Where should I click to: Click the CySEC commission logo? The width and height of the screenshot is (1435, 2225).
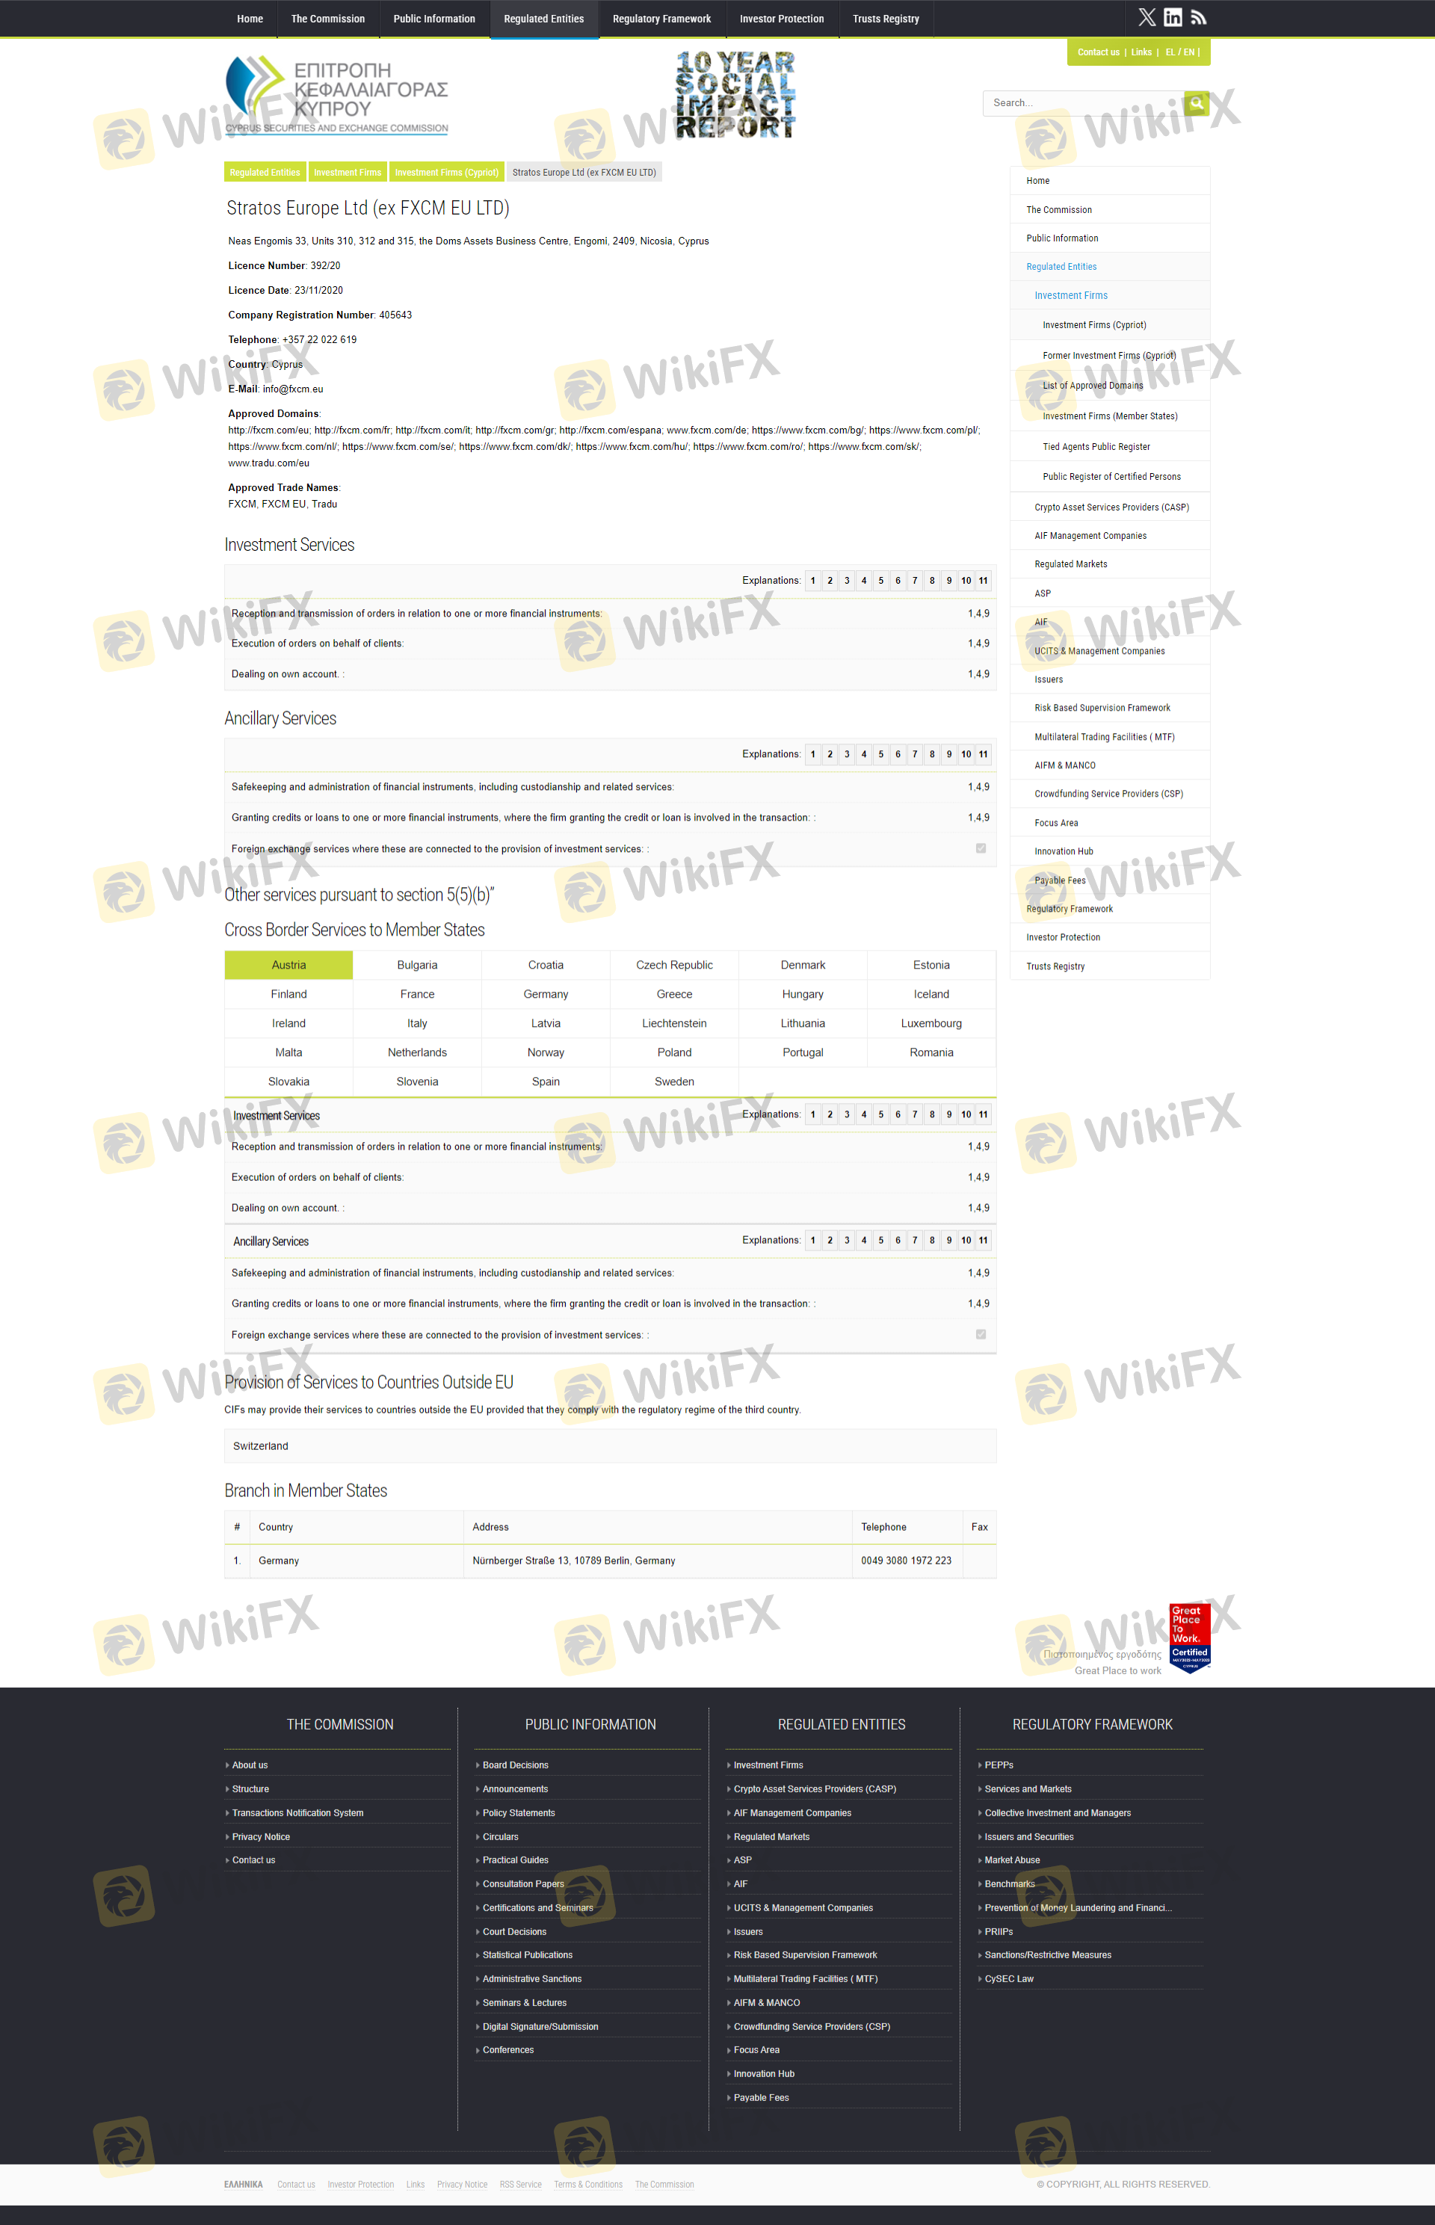pos(336,95)
